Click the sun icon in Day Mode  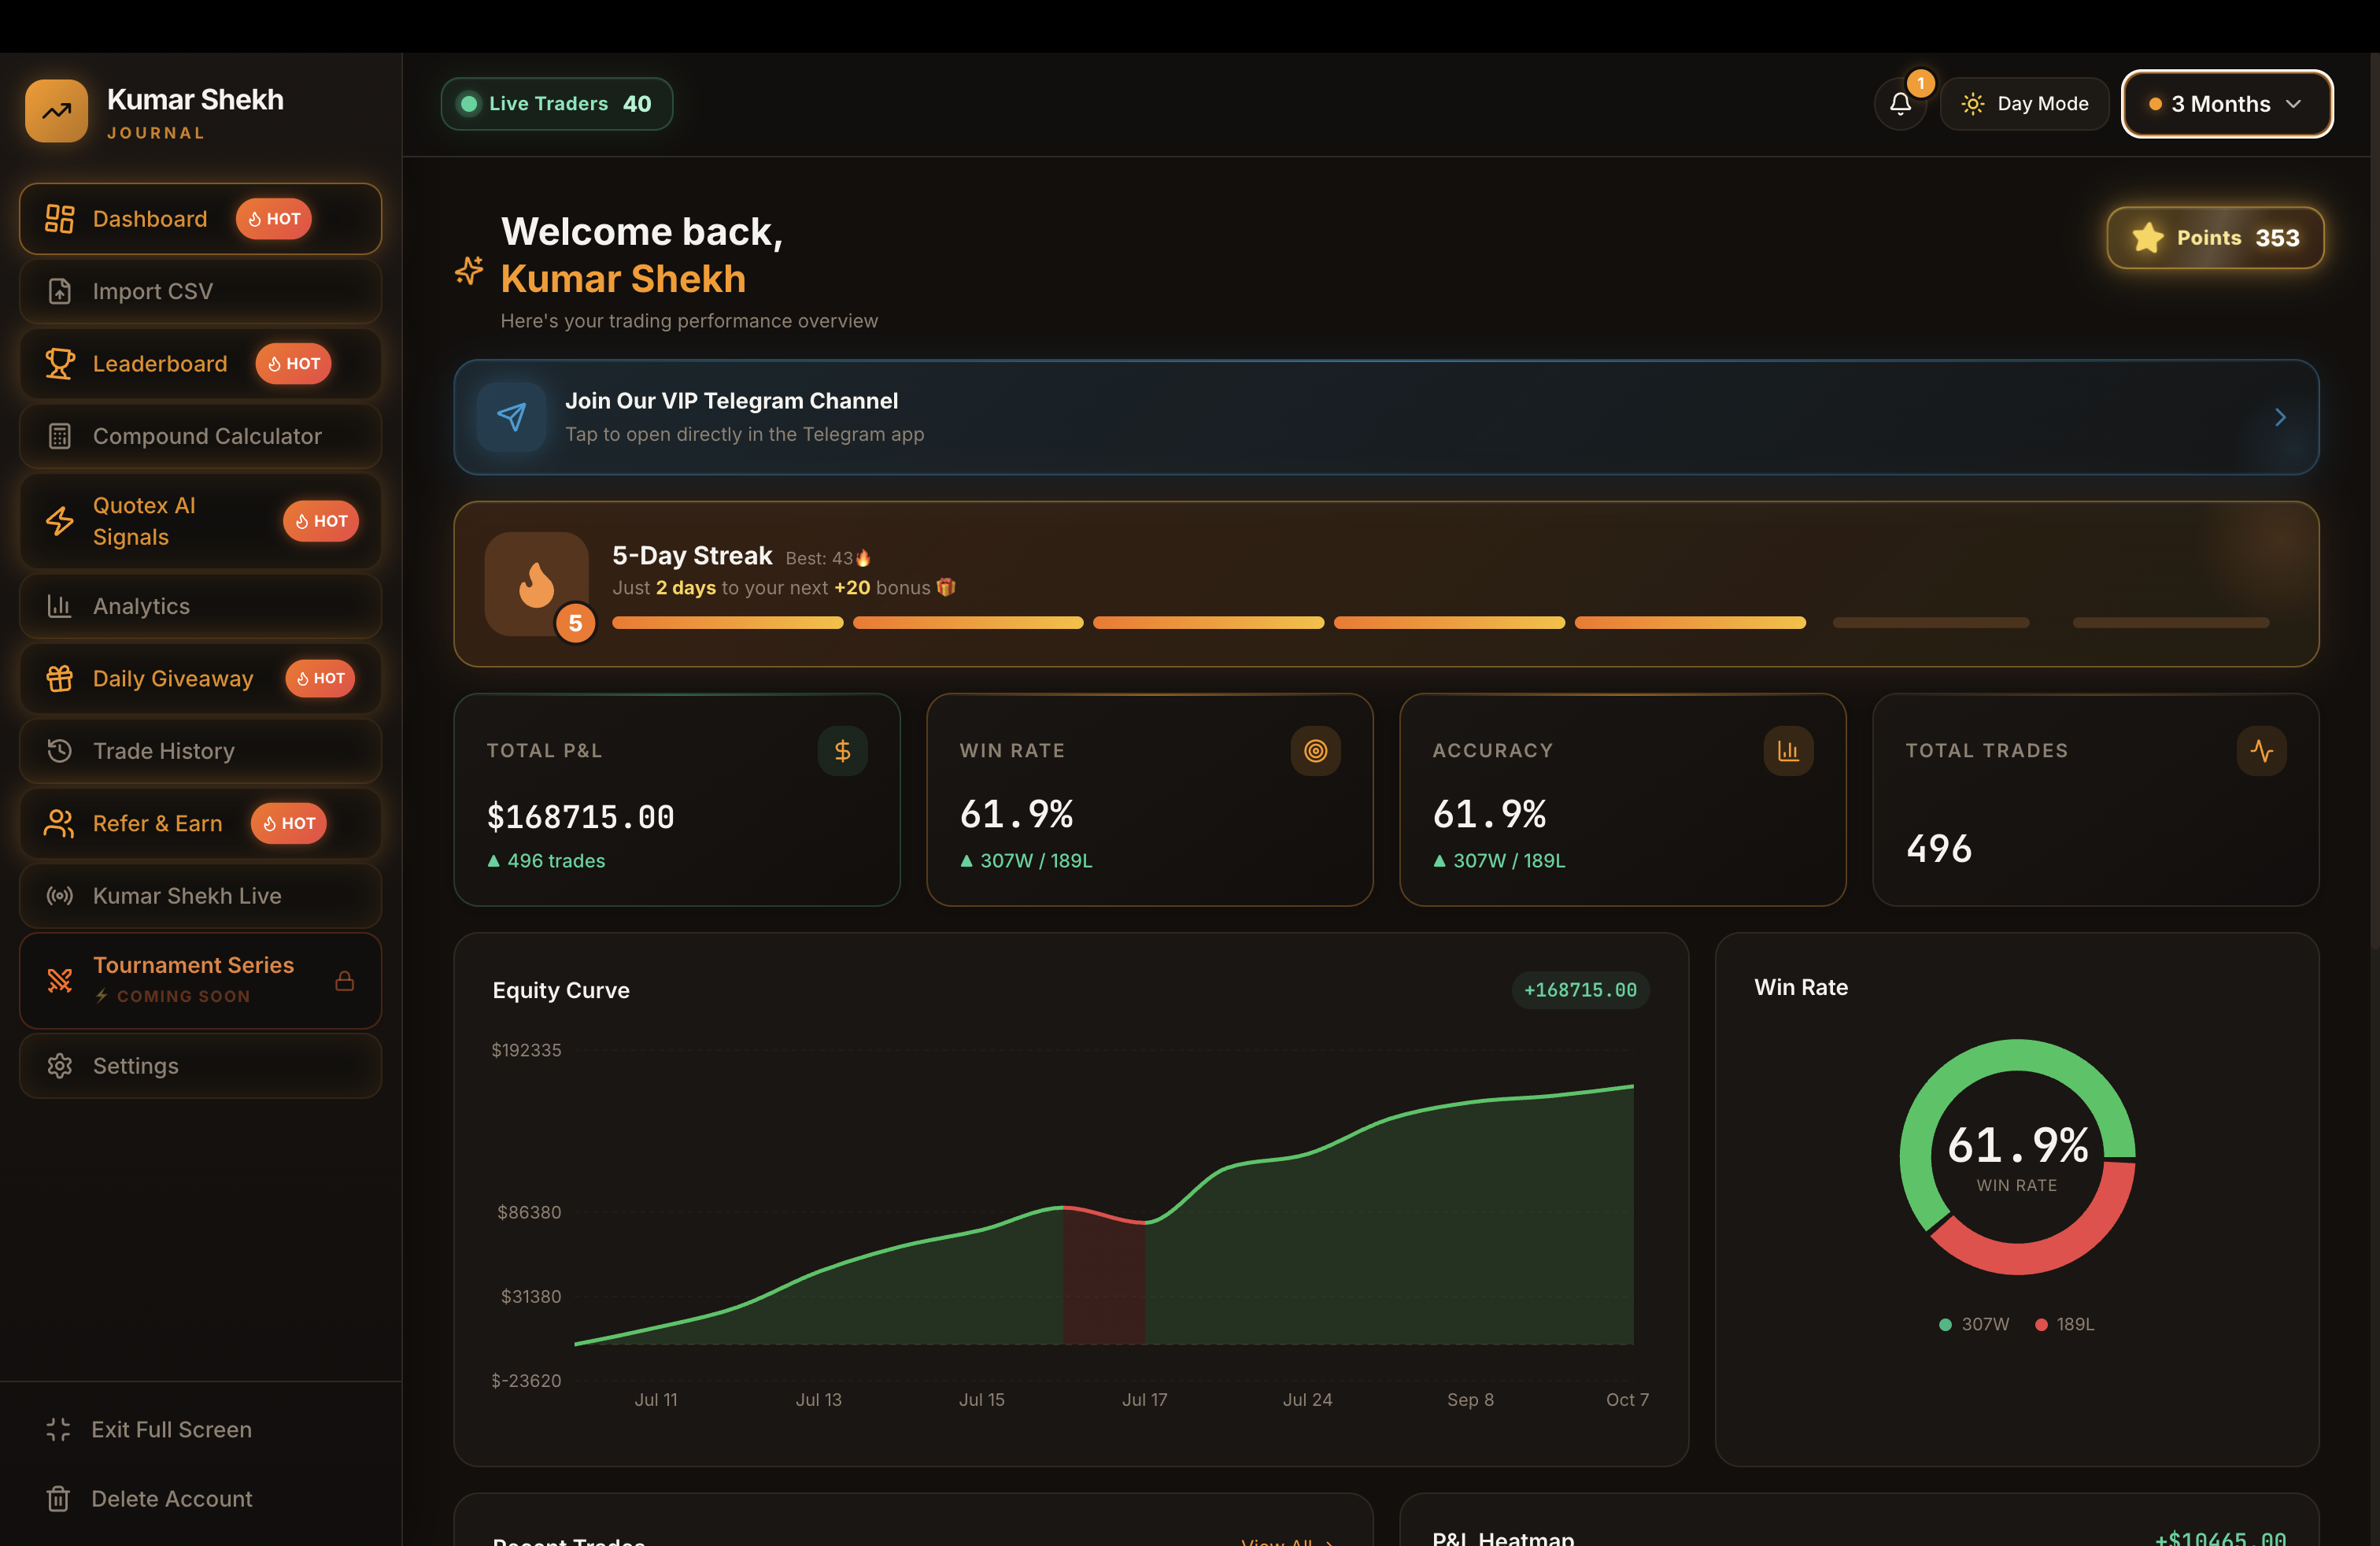pos(1973,104)
